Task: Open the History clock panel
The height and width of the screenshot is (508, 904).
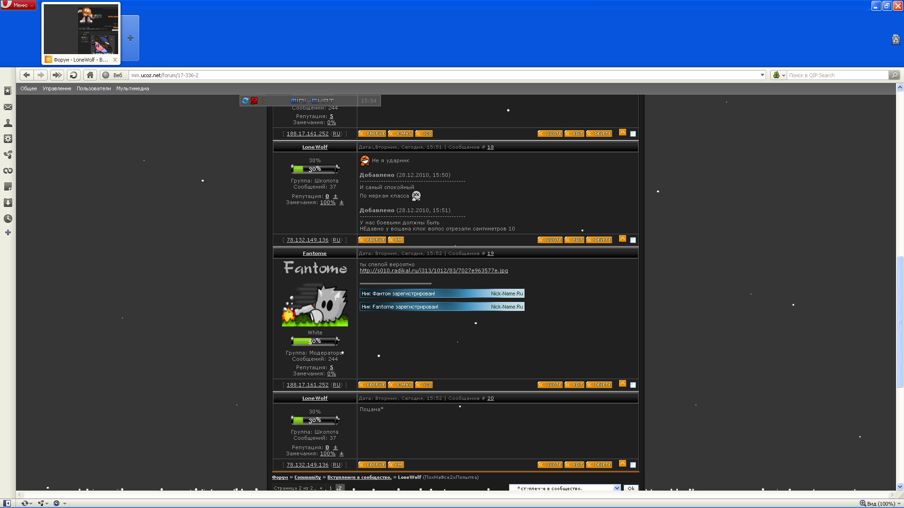Action: (x=8, y=219)
